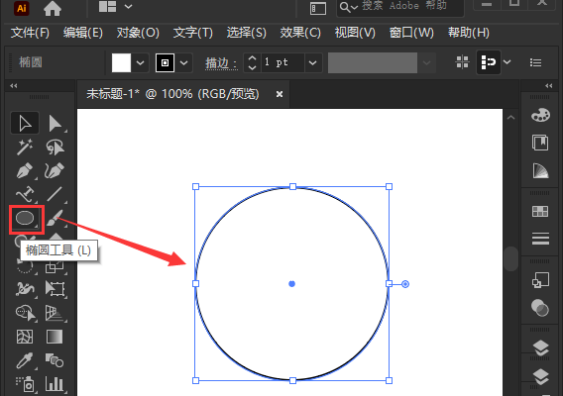Select the Gradient tool
The height and width of the screenshot is (396, 563).
click(x=55, y=337)
